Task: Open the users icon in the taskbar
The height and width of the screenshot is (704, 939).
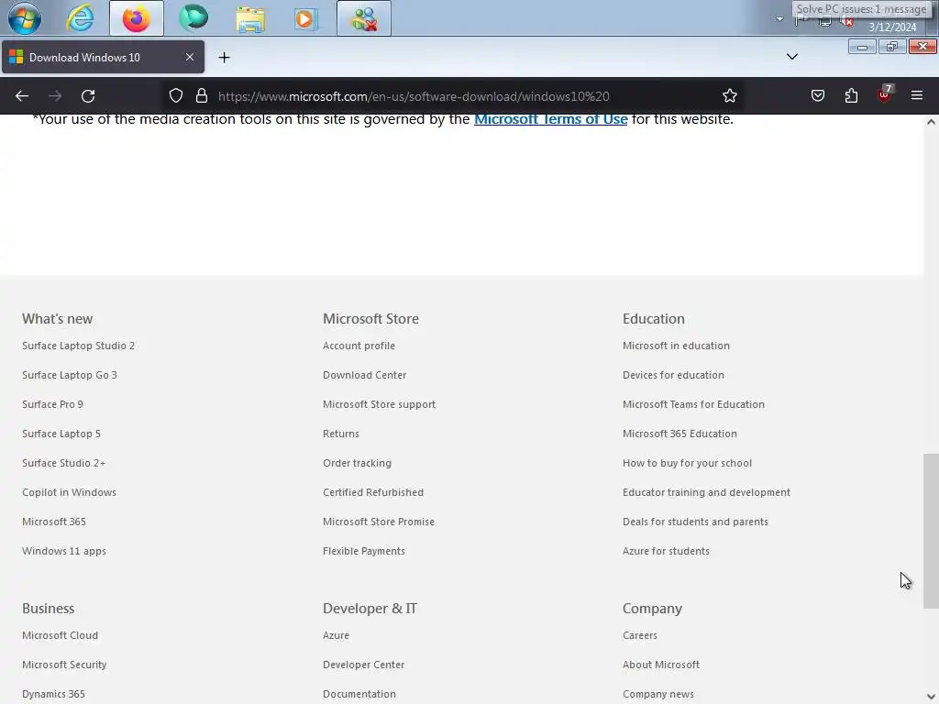Action: [363, 18]
